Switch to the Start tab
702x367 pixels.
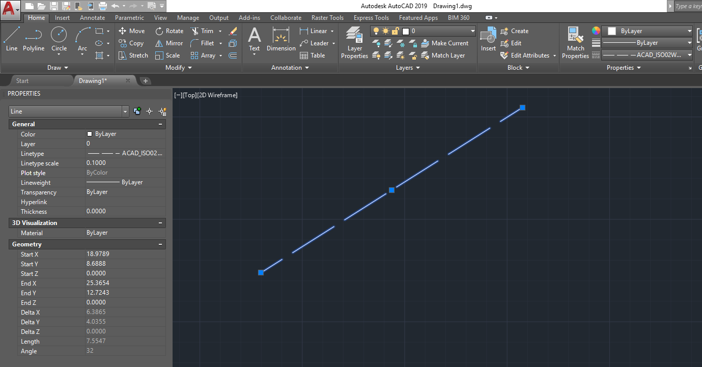pyautogui.click(x=22, y=80)
